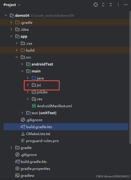131x180 pixels.
Task: Click the CMakeLists.txt file icon
Action: point(23,134)
